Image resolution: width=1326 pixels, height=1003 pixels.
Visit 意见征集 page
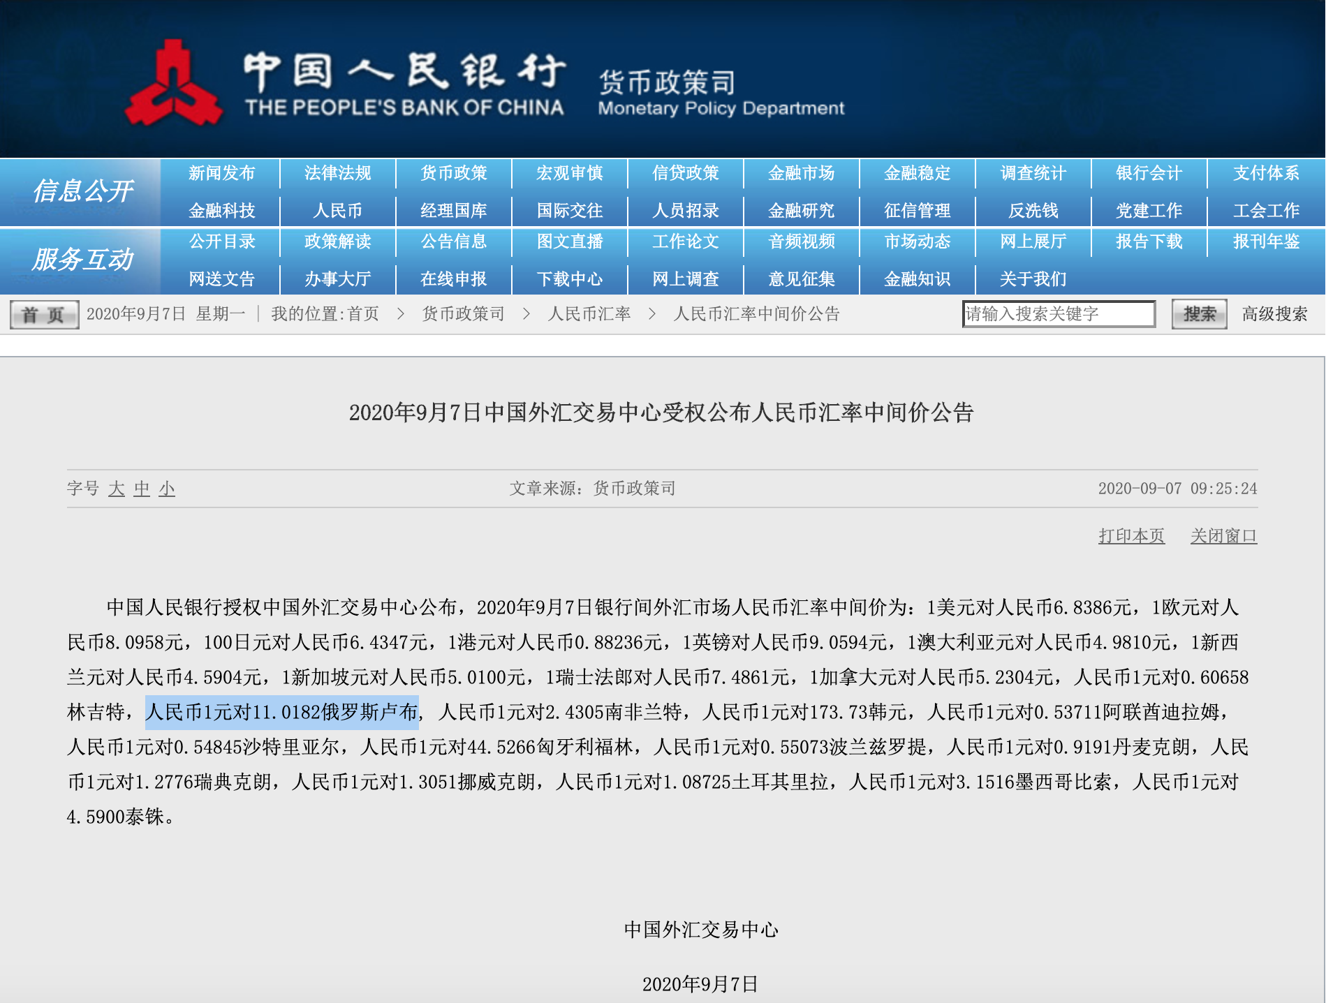coord(801,279)
